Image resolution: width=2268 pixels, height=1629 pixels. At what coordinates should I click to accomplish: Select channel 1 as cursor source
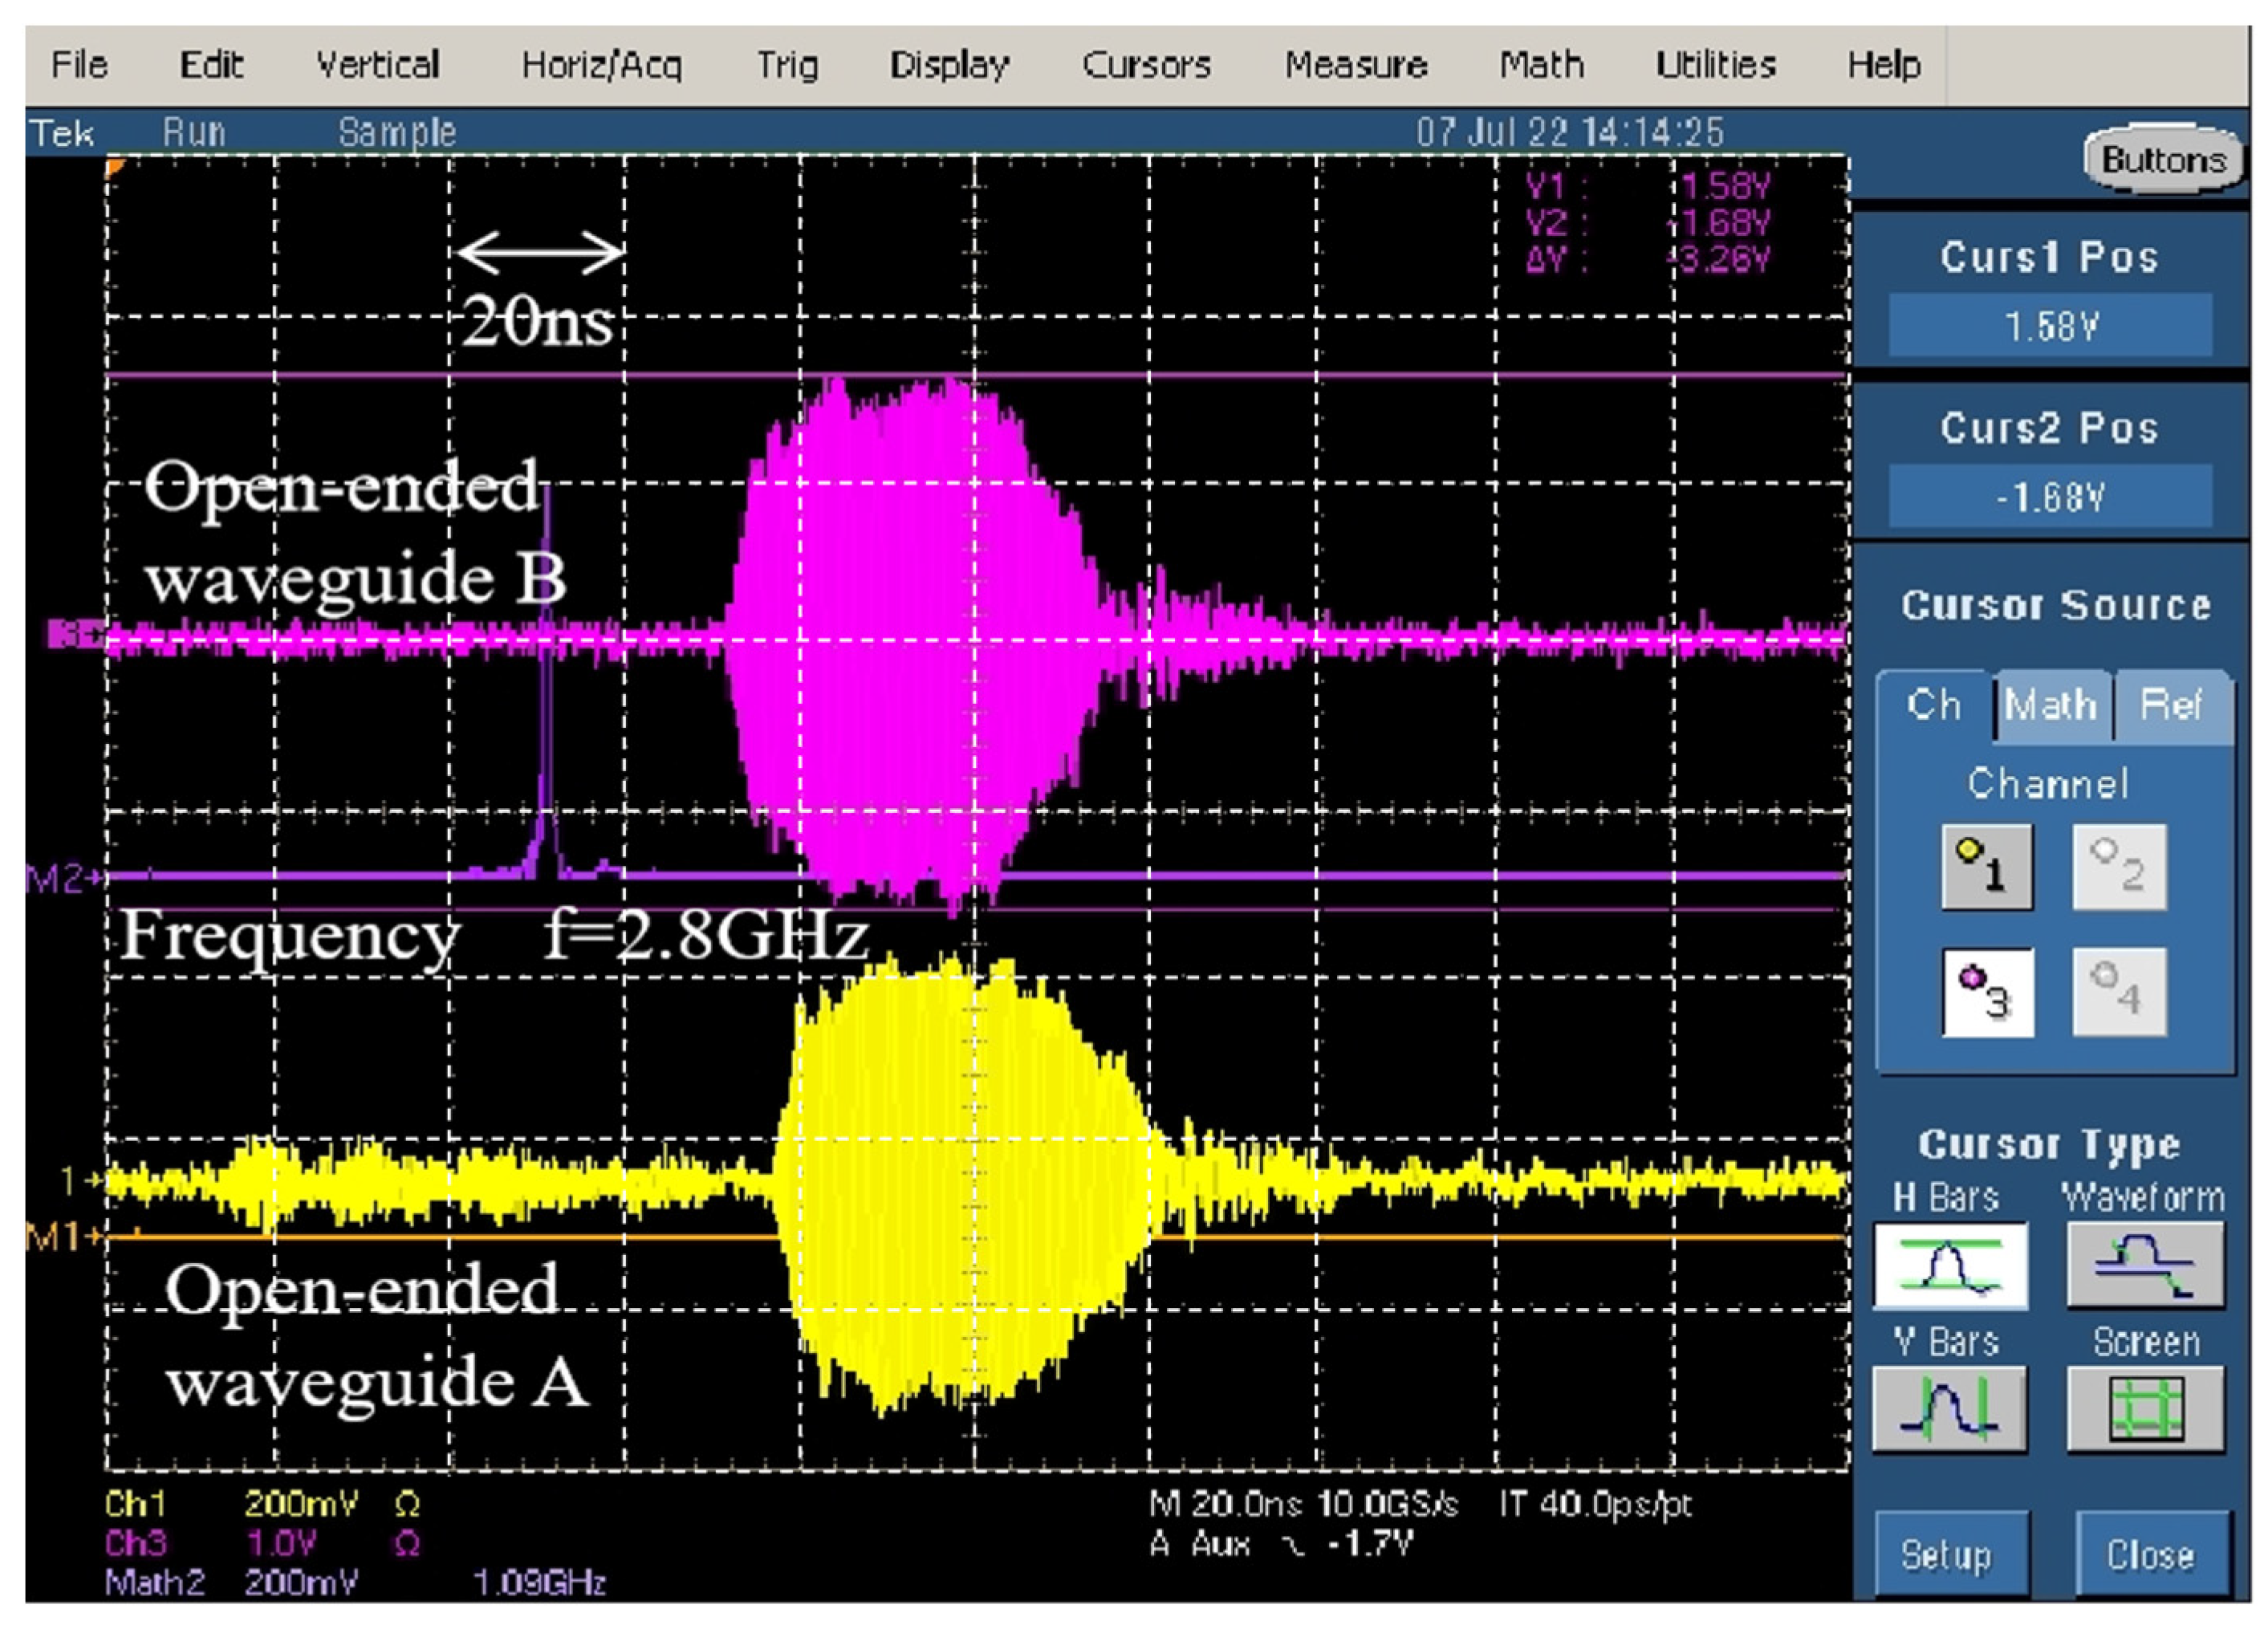1986,867
